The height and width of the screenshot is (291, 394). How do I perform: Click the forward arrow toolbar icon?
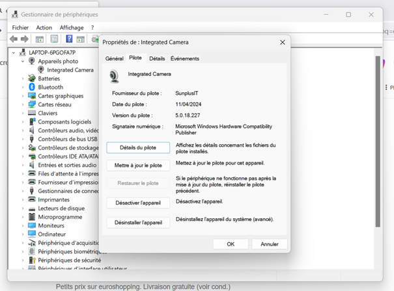(x=23, y=39)
